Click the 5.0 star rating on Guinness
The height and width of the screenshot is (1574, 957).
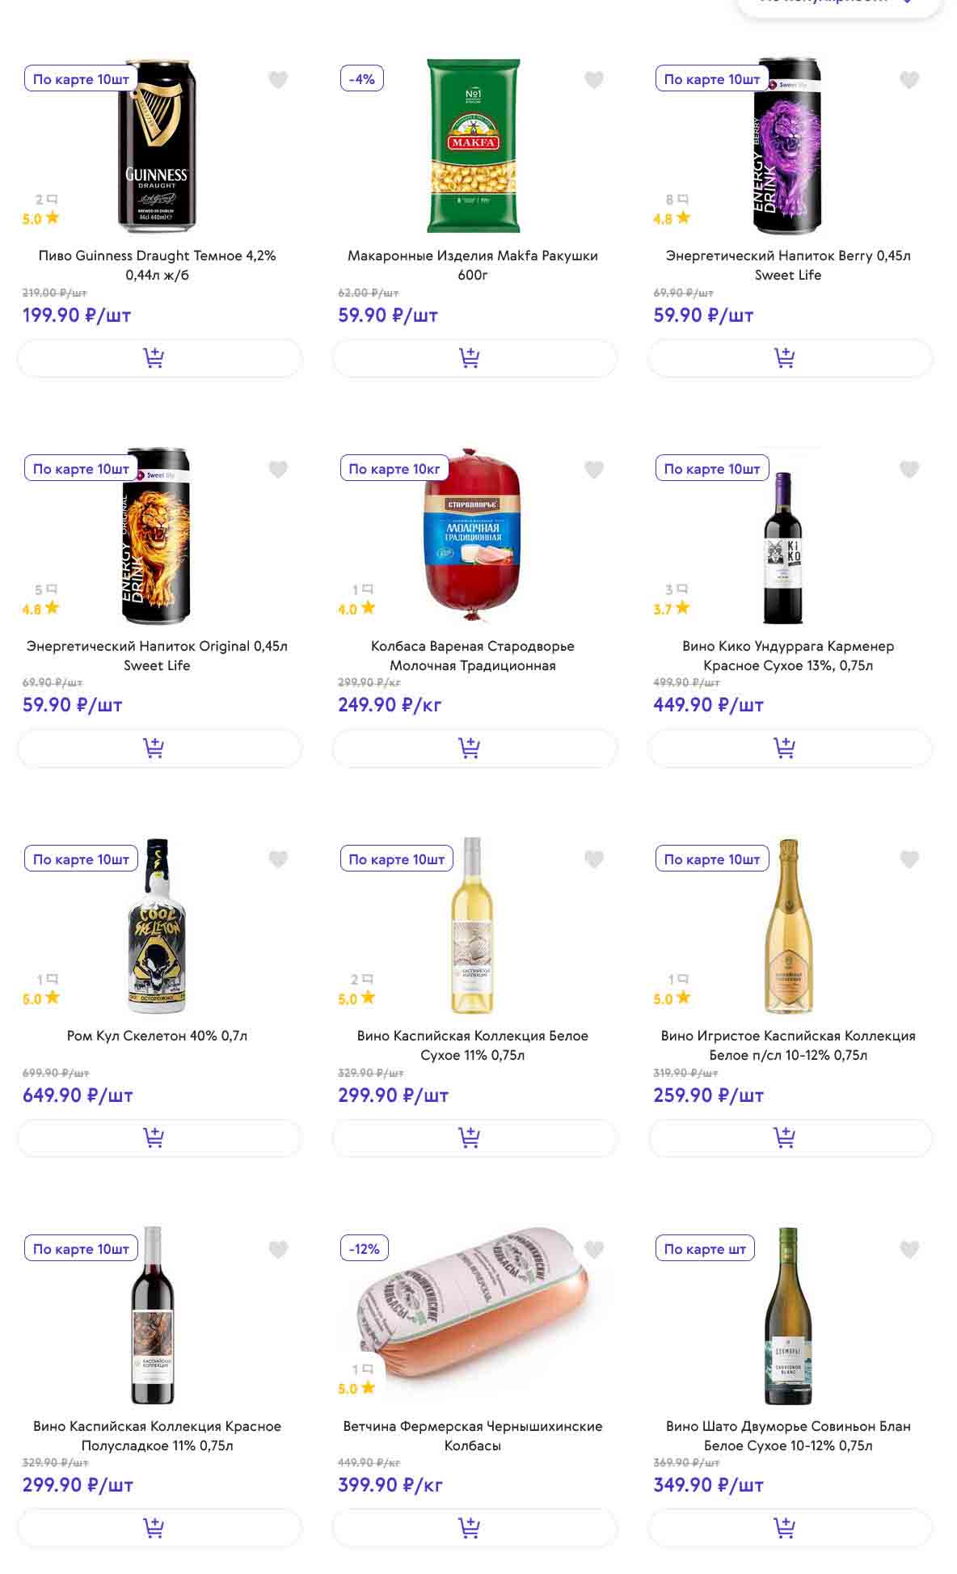(40, 218)
